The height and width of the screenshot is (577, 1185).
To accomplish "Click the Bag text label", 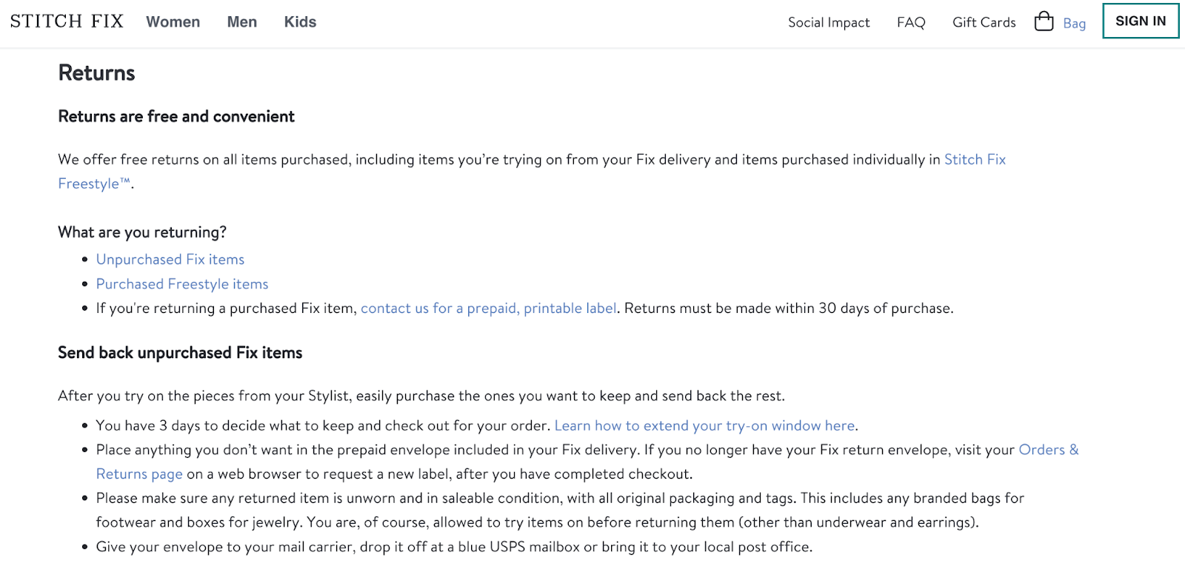I will (1074, 23).
